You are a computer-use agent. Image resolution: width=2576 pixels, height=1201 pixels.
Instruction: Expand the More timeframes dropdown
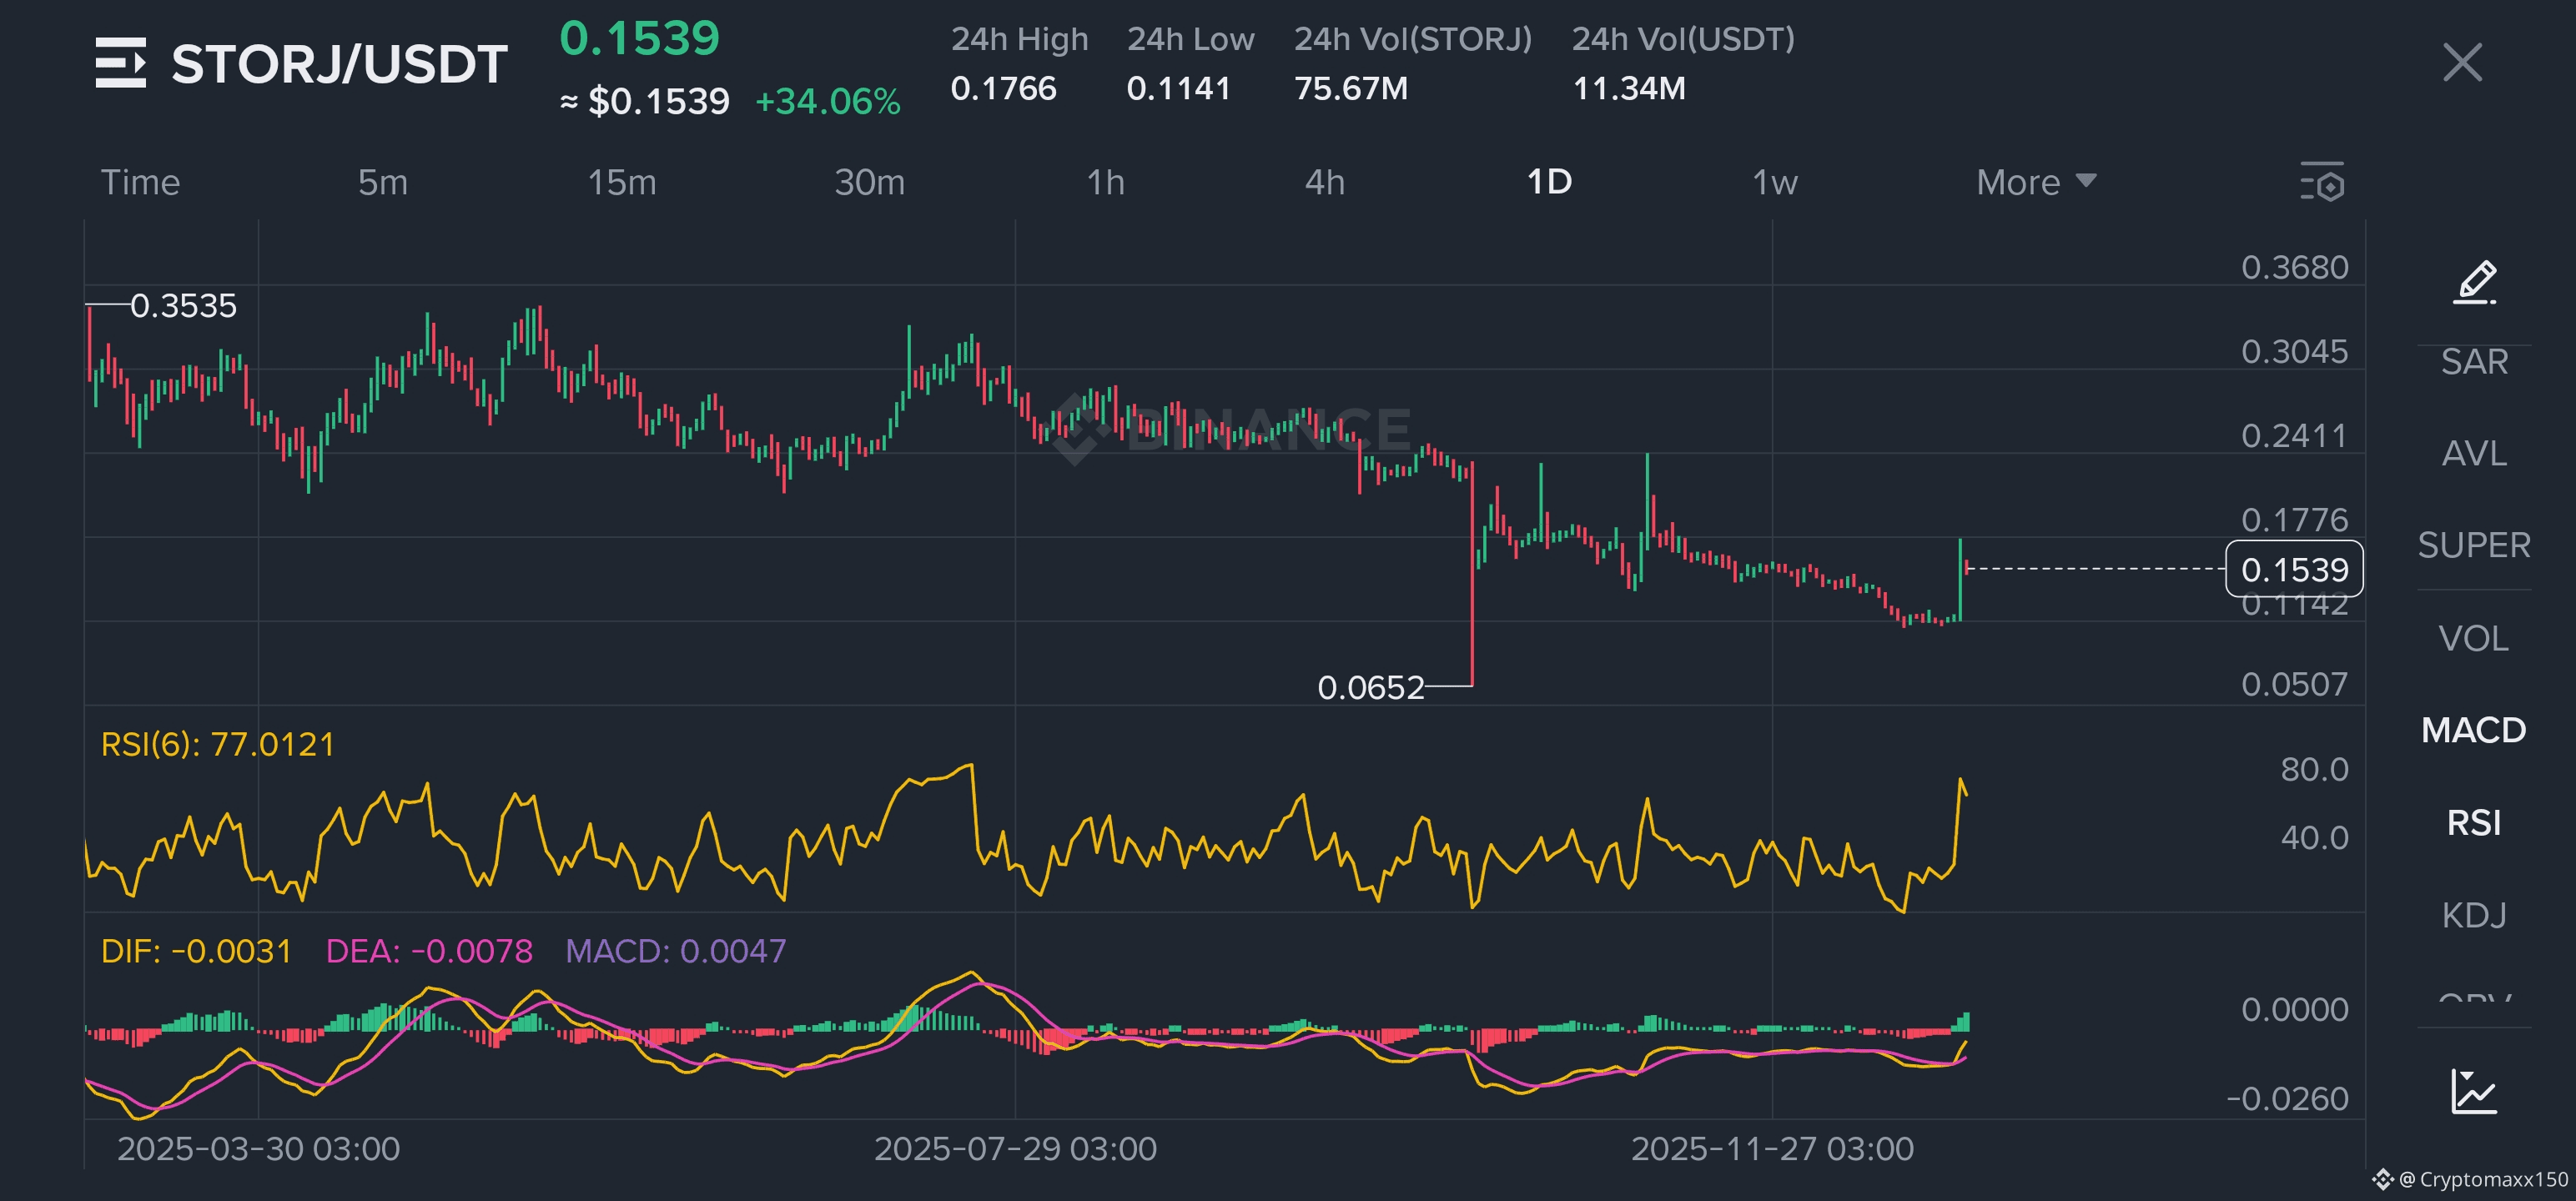pos(2035,182)
